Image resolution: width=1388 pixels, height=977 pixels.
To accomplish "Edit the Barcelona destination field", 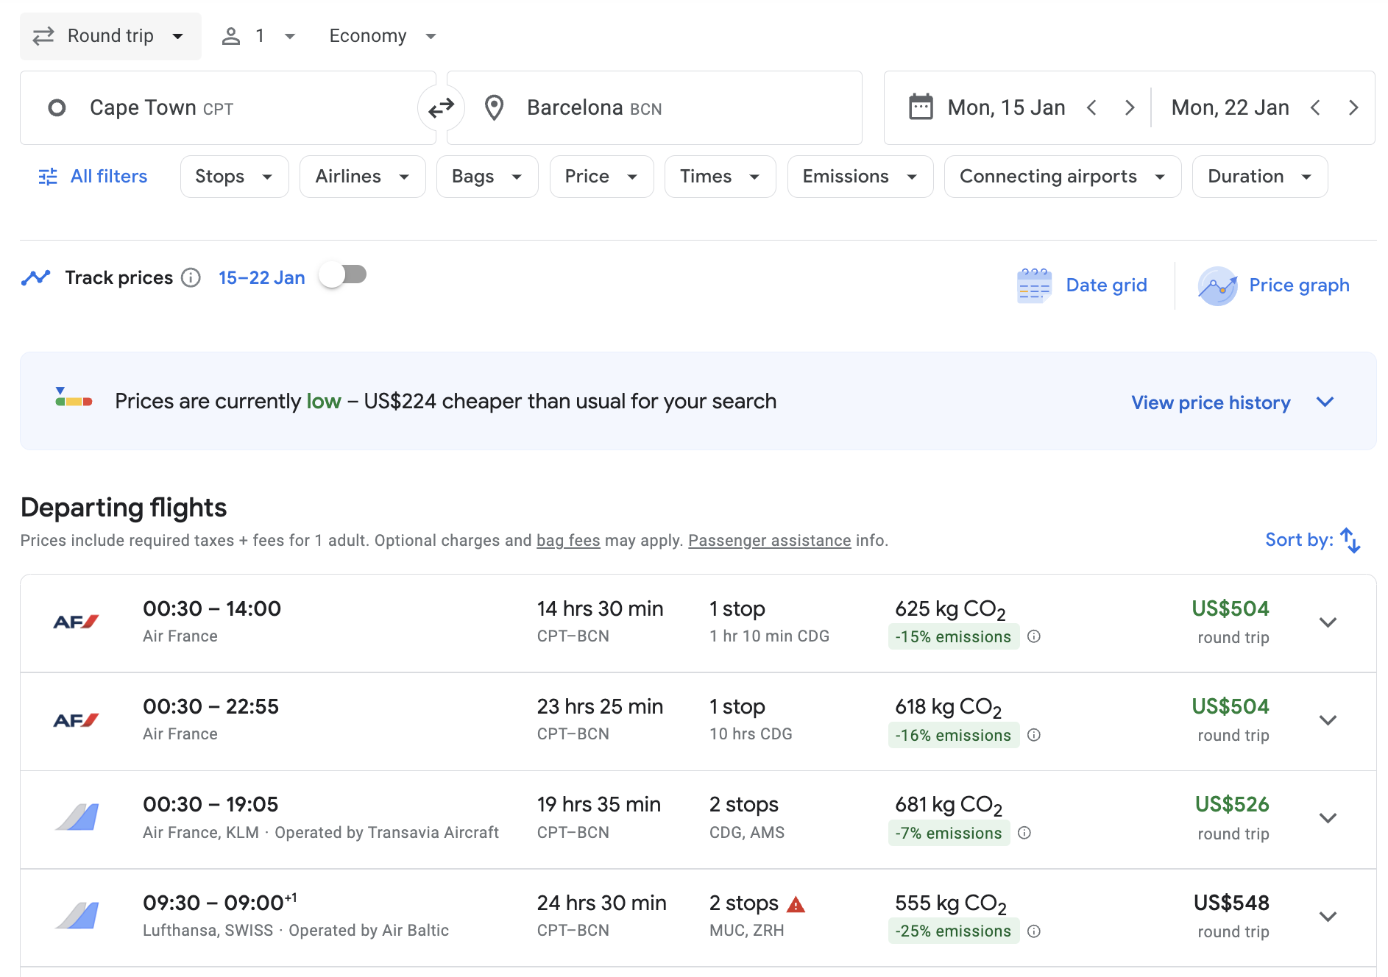I will point(654,108).
